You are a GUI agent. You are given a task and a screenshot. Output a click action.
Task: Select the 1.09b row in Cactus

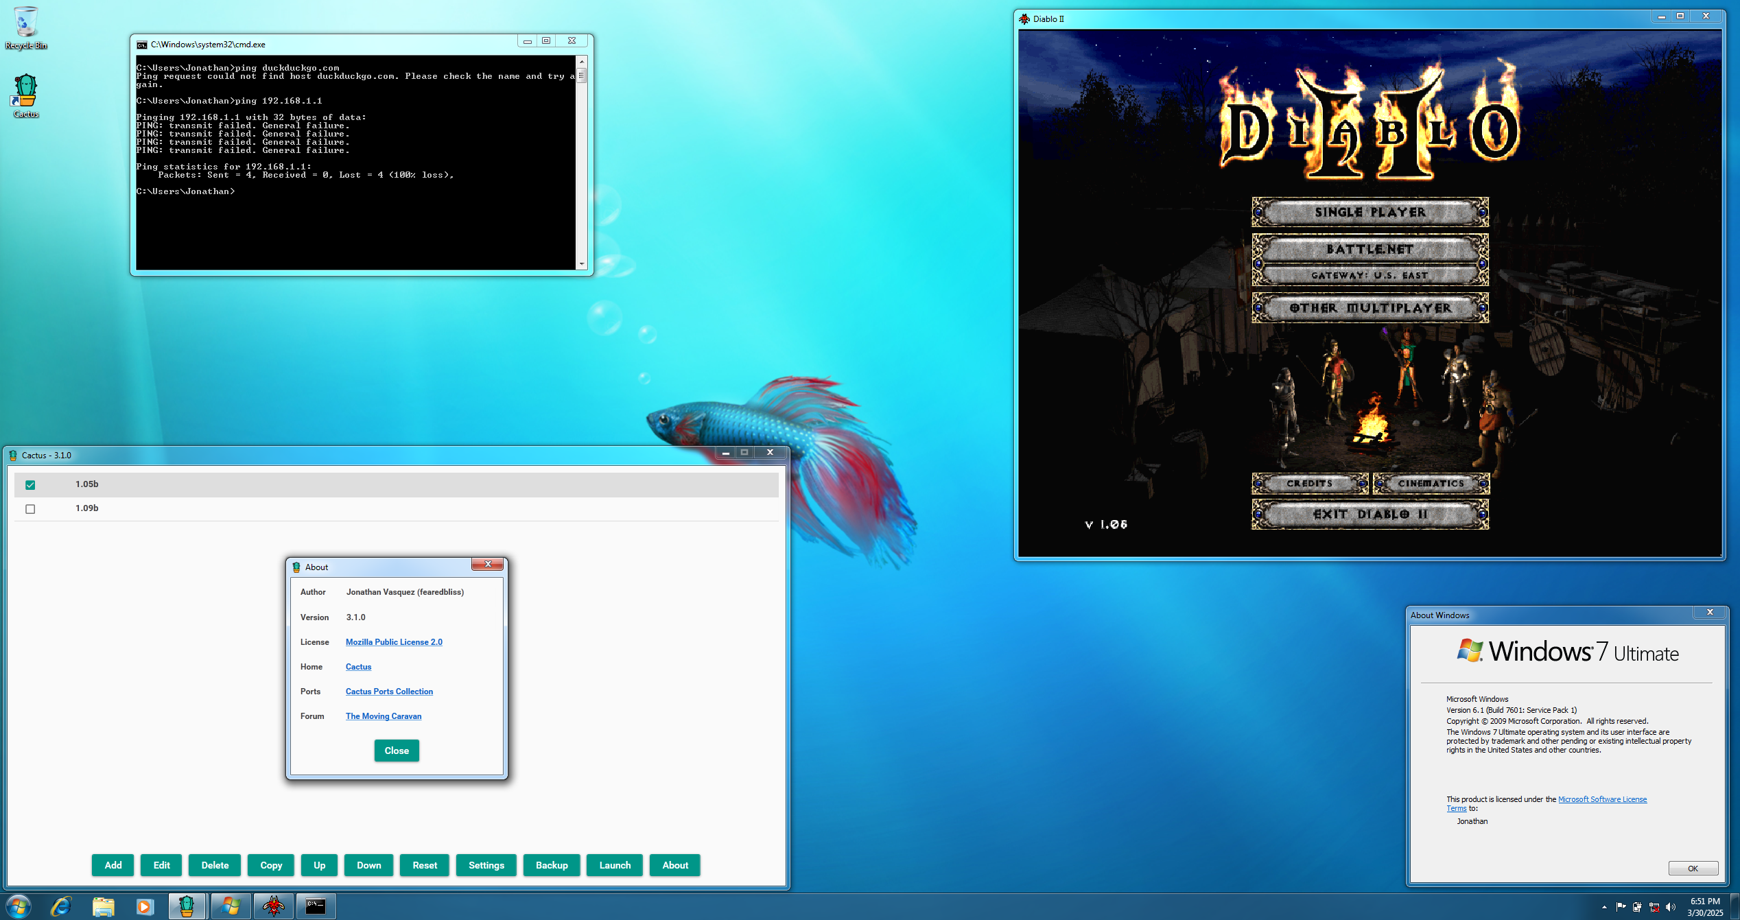click(x=396, y=508)
